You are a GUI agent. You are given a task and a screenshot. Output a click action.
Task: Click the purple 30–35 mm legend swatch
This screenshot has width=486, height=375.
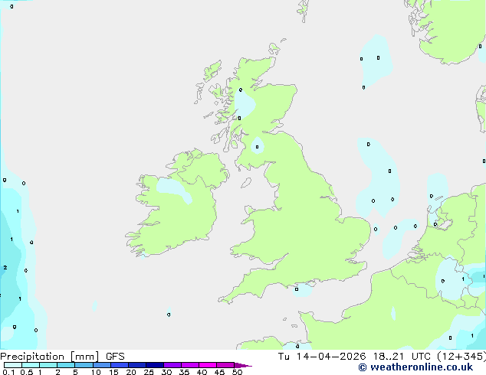pos(172,365)
